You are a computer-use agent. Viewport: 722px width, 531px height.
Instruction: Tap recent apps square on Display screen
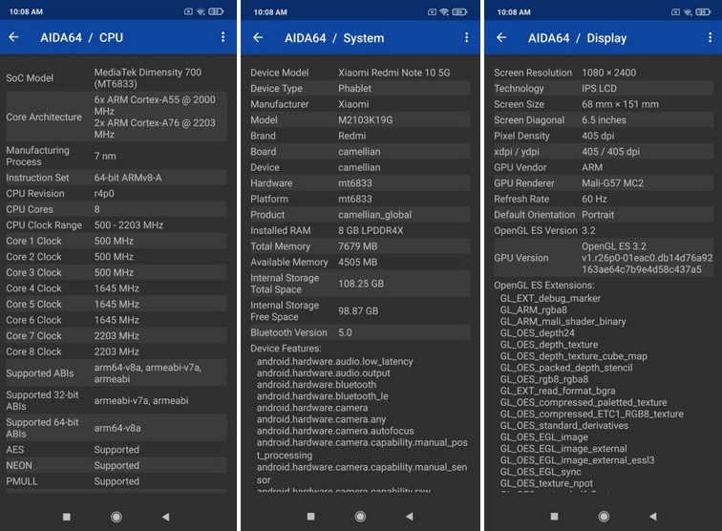[x=554, y=517]
